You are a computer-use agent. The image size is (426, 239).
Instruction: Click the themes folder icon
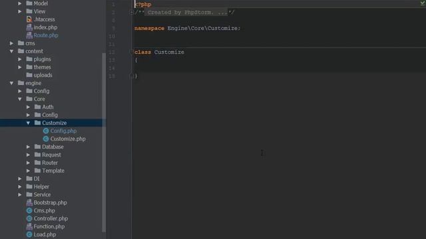coord(29,67)
